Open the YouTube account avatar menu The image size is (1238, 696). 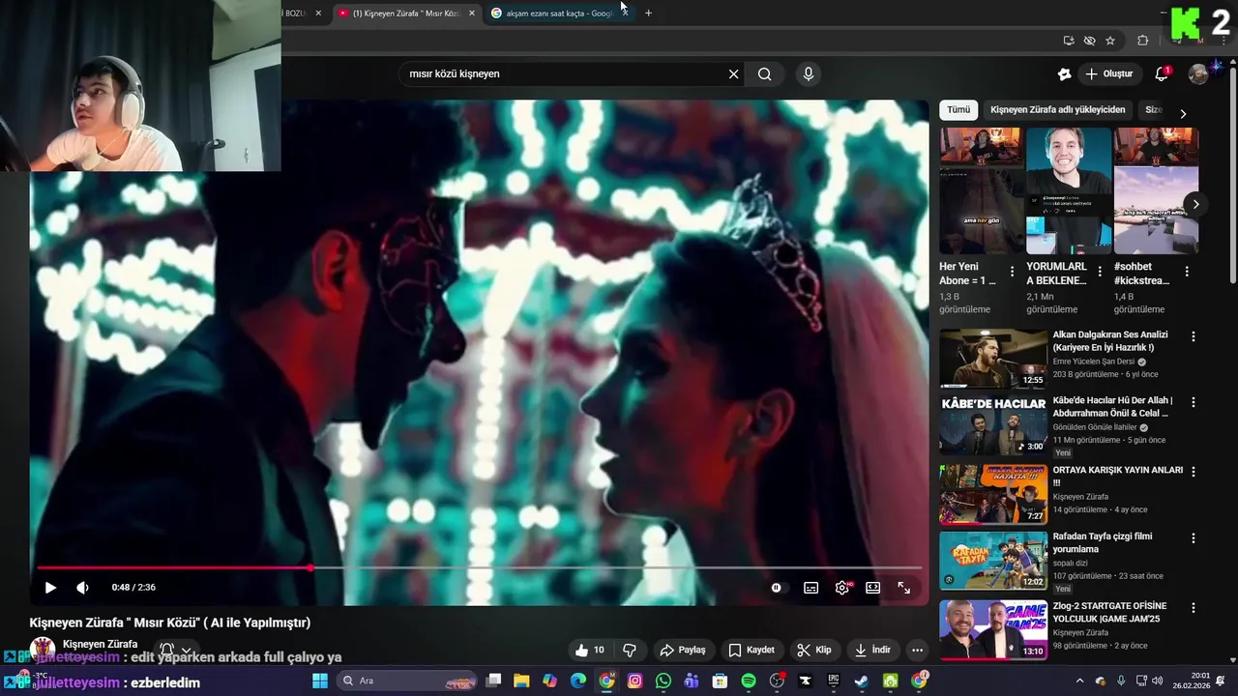[x=1198, y=74]
